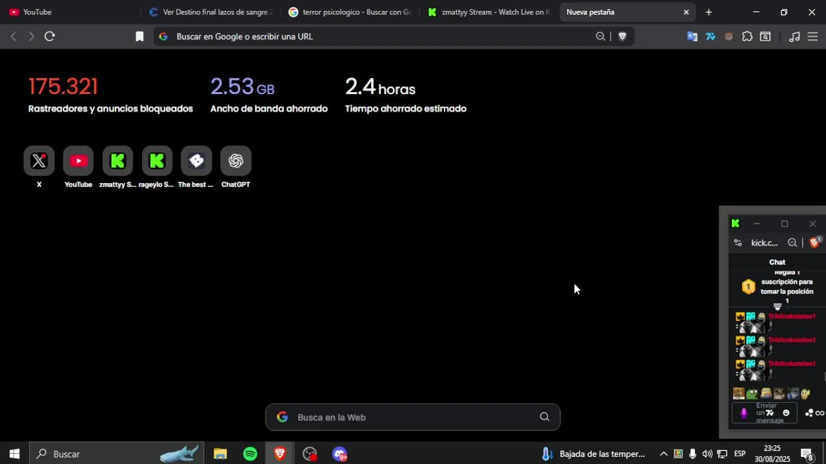Click the purple microphone icon in chat input
This screenshot has height=464, width=826.
pyautogui.click(x=743, y=413)
